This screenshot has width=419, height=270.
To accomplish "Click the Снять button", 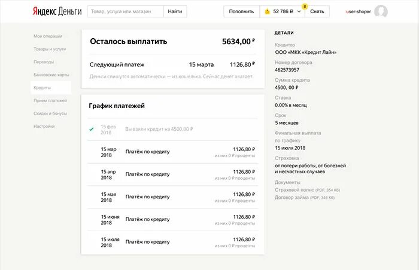I will point(317,11).
